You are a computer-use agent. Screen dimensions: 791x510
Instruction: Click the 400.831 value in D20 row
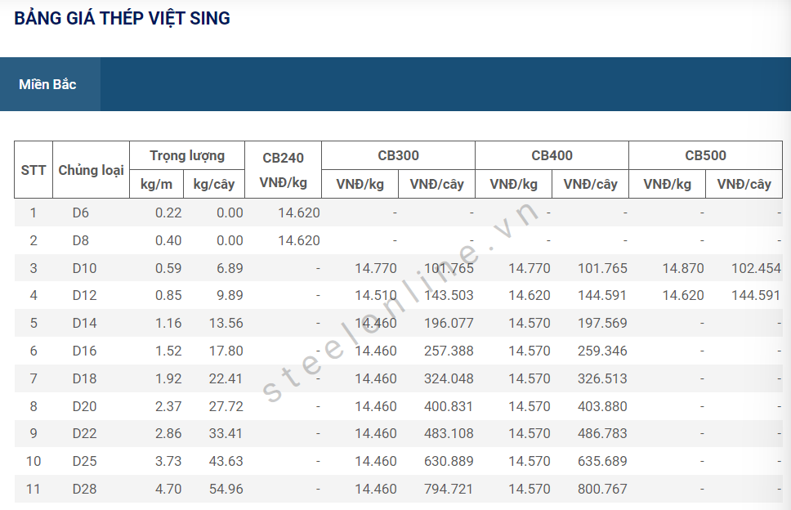click(449, 406)
